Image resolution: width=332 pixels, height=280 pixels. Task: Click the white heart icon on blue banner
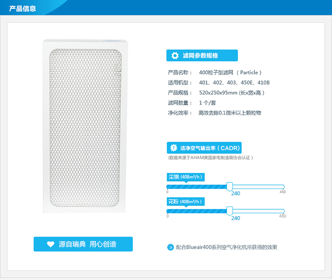coord(50,244)
